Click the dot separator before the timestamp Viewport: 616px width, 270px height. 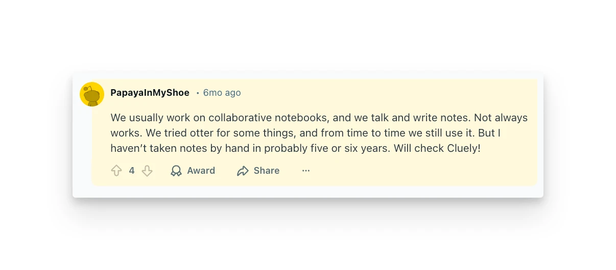[x=198, y=93]
